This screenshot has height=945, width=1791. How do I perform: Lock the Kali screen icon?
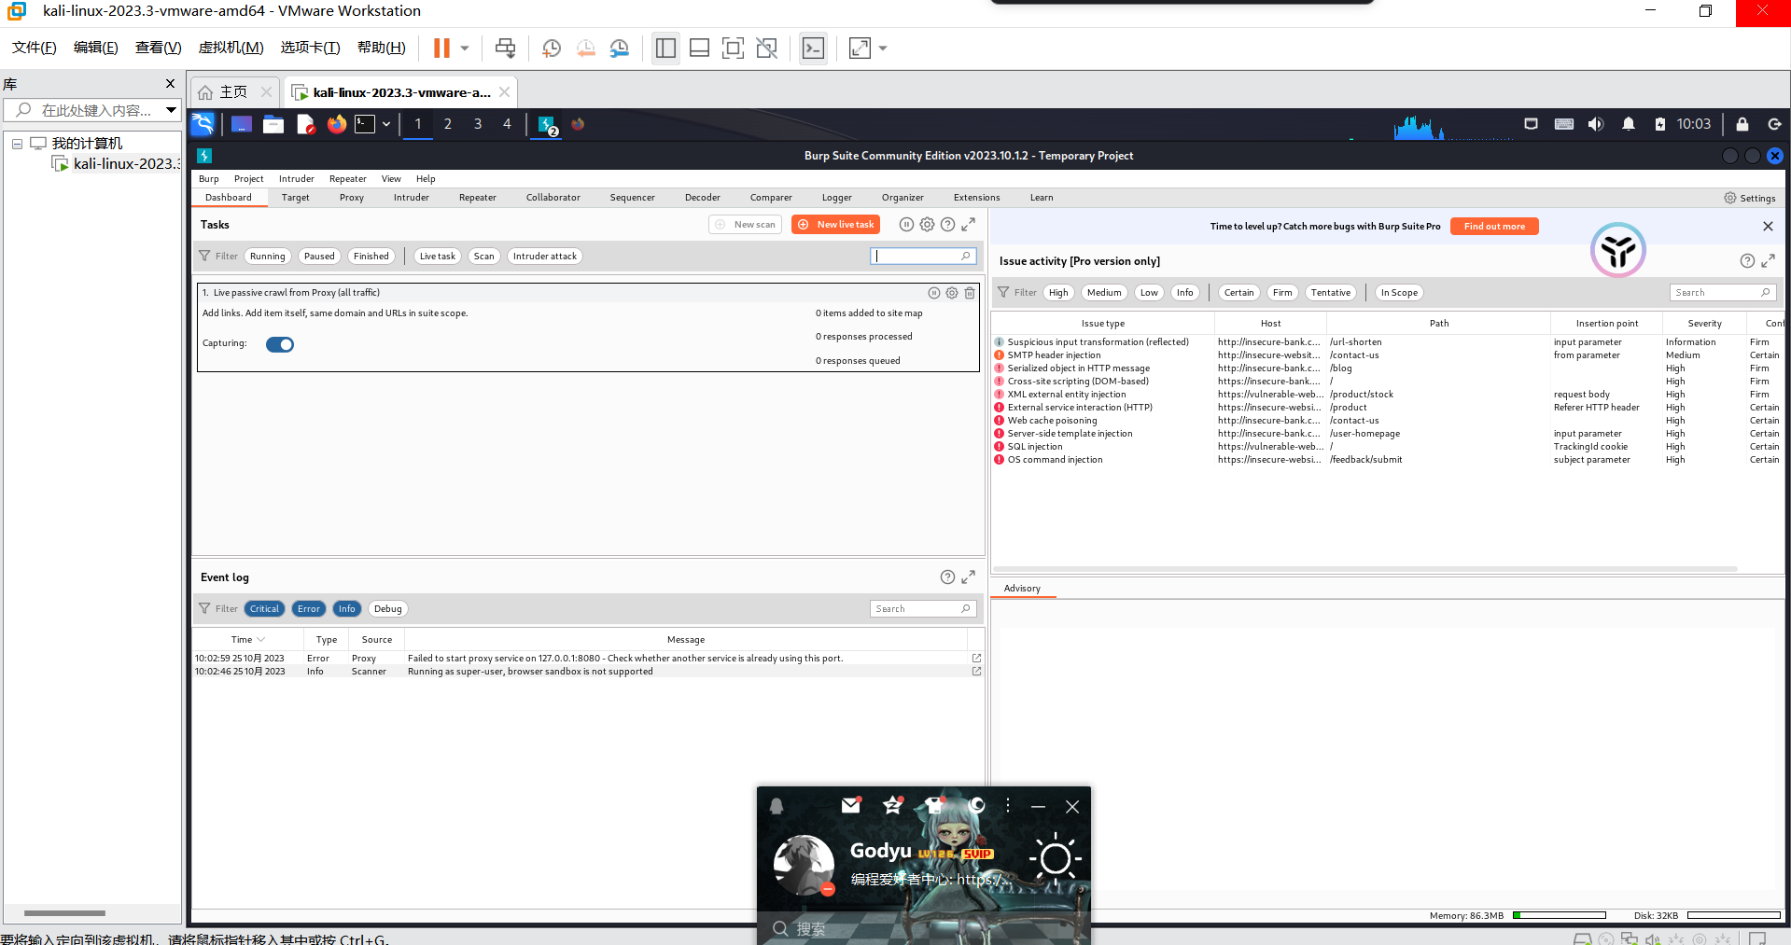[1742, 124]
